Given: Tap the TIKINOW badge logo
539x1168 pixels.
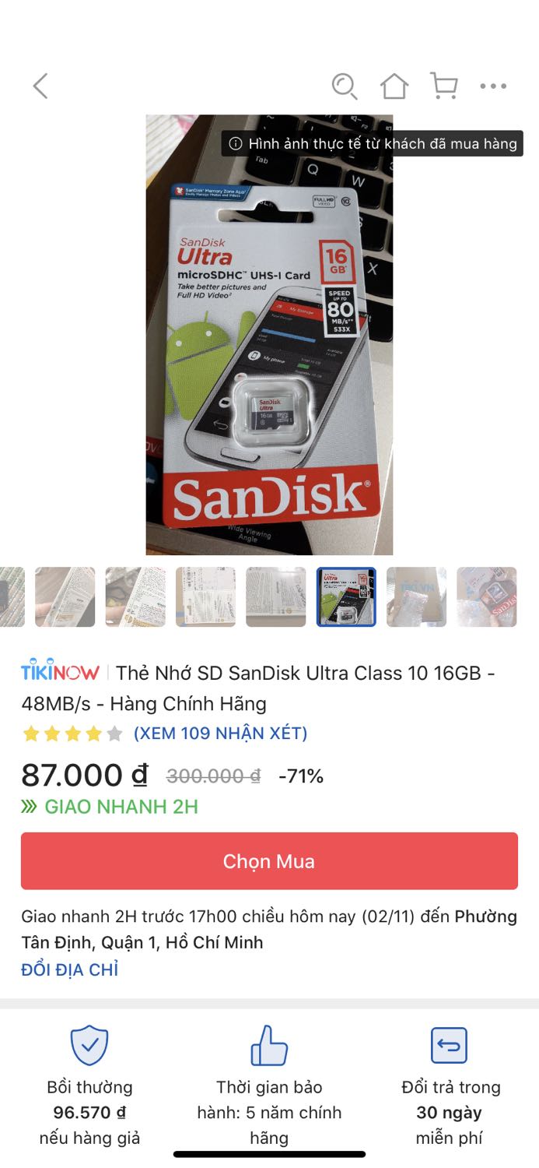Looking at the screenshot, I should tap(60, 670).
